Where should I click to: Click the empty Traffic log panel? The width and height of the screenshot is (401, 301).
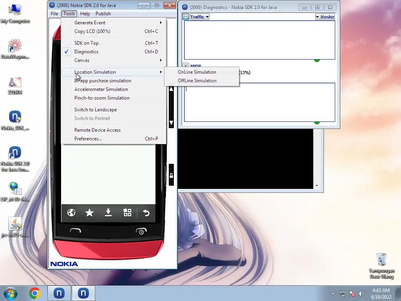tap(259, 40)
